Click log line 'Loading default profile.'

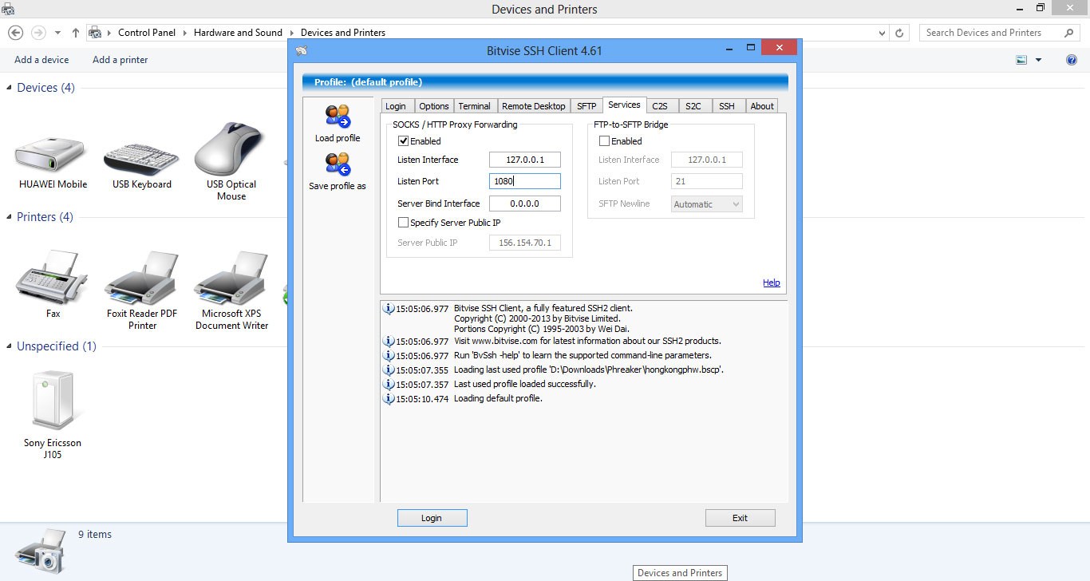[498, 398]
